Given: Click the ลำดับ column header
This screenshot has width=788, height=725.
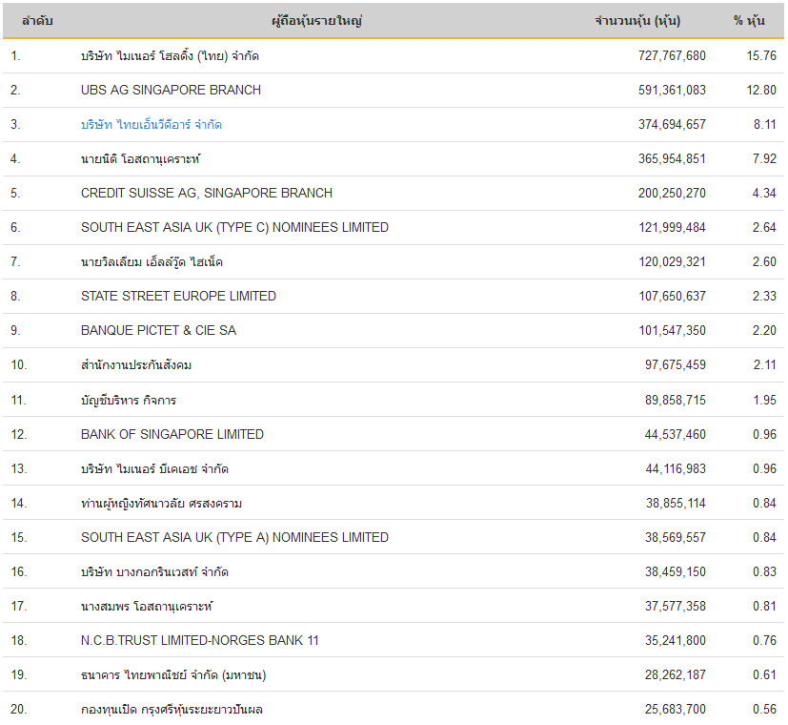Looking at the screenshot, I should coord(37,21).
